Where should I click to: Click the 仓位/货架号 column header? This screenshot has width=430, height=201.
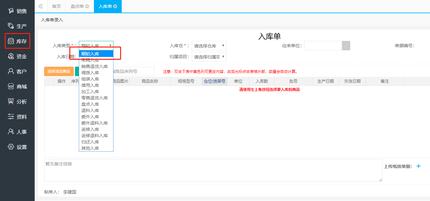click(x=214, y=81)
